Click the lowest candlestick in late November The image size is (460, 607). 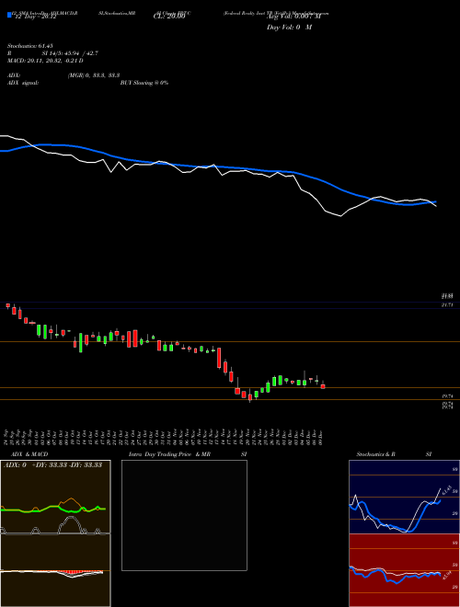coord(250,396)
